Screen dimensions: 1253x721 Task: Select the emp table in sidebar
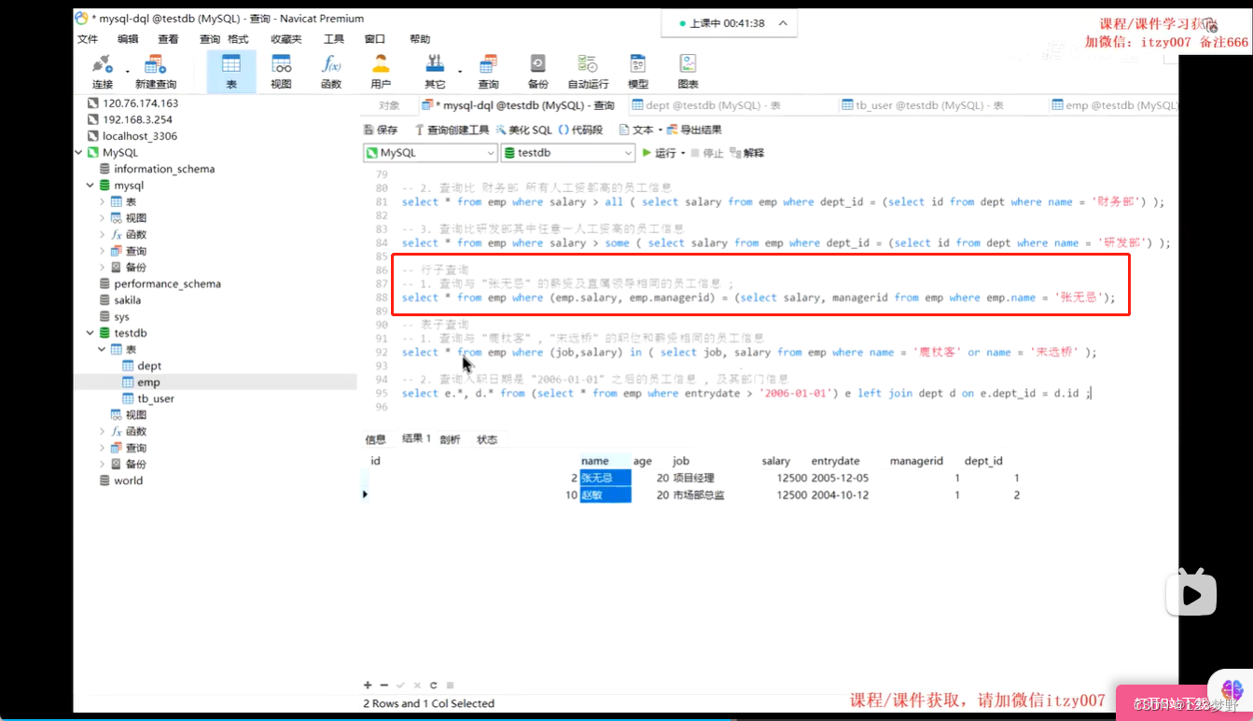147,381
